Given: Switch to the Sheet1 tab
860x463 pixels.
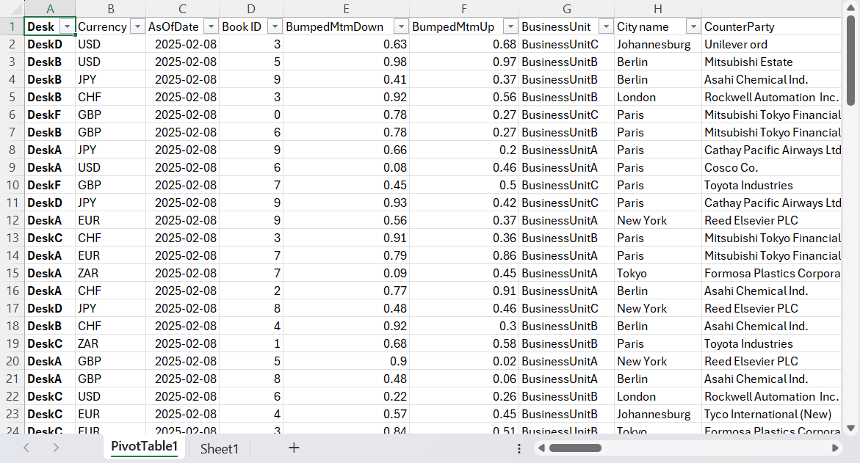Looking at the screenshot, I should point(219,448).
